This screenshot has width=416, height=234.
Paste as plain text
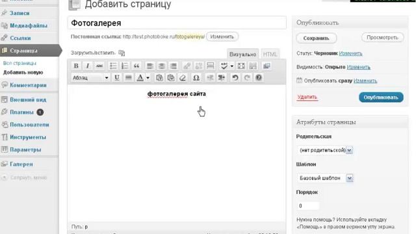click(159, 78)
